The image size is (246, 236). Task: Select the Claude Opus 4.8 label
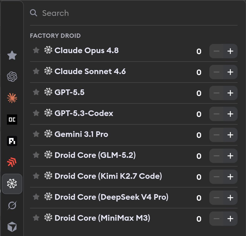[86, 51]
